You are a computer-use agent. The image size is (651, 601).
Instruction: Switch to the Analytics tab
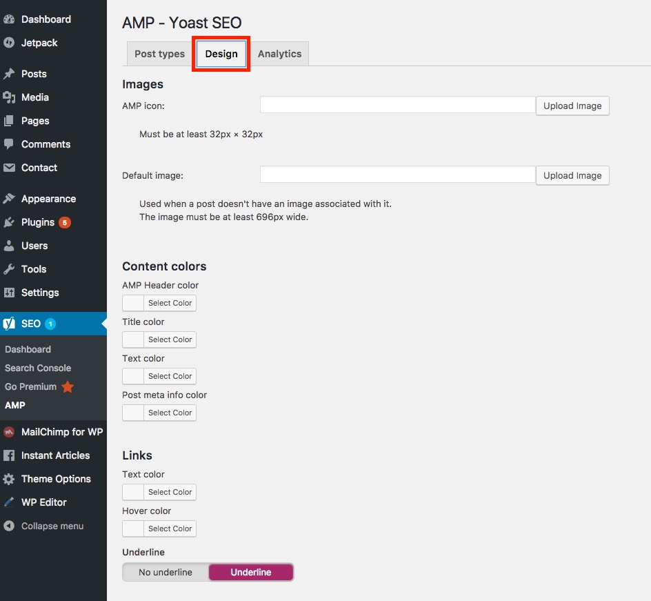[x=279, y=54]
